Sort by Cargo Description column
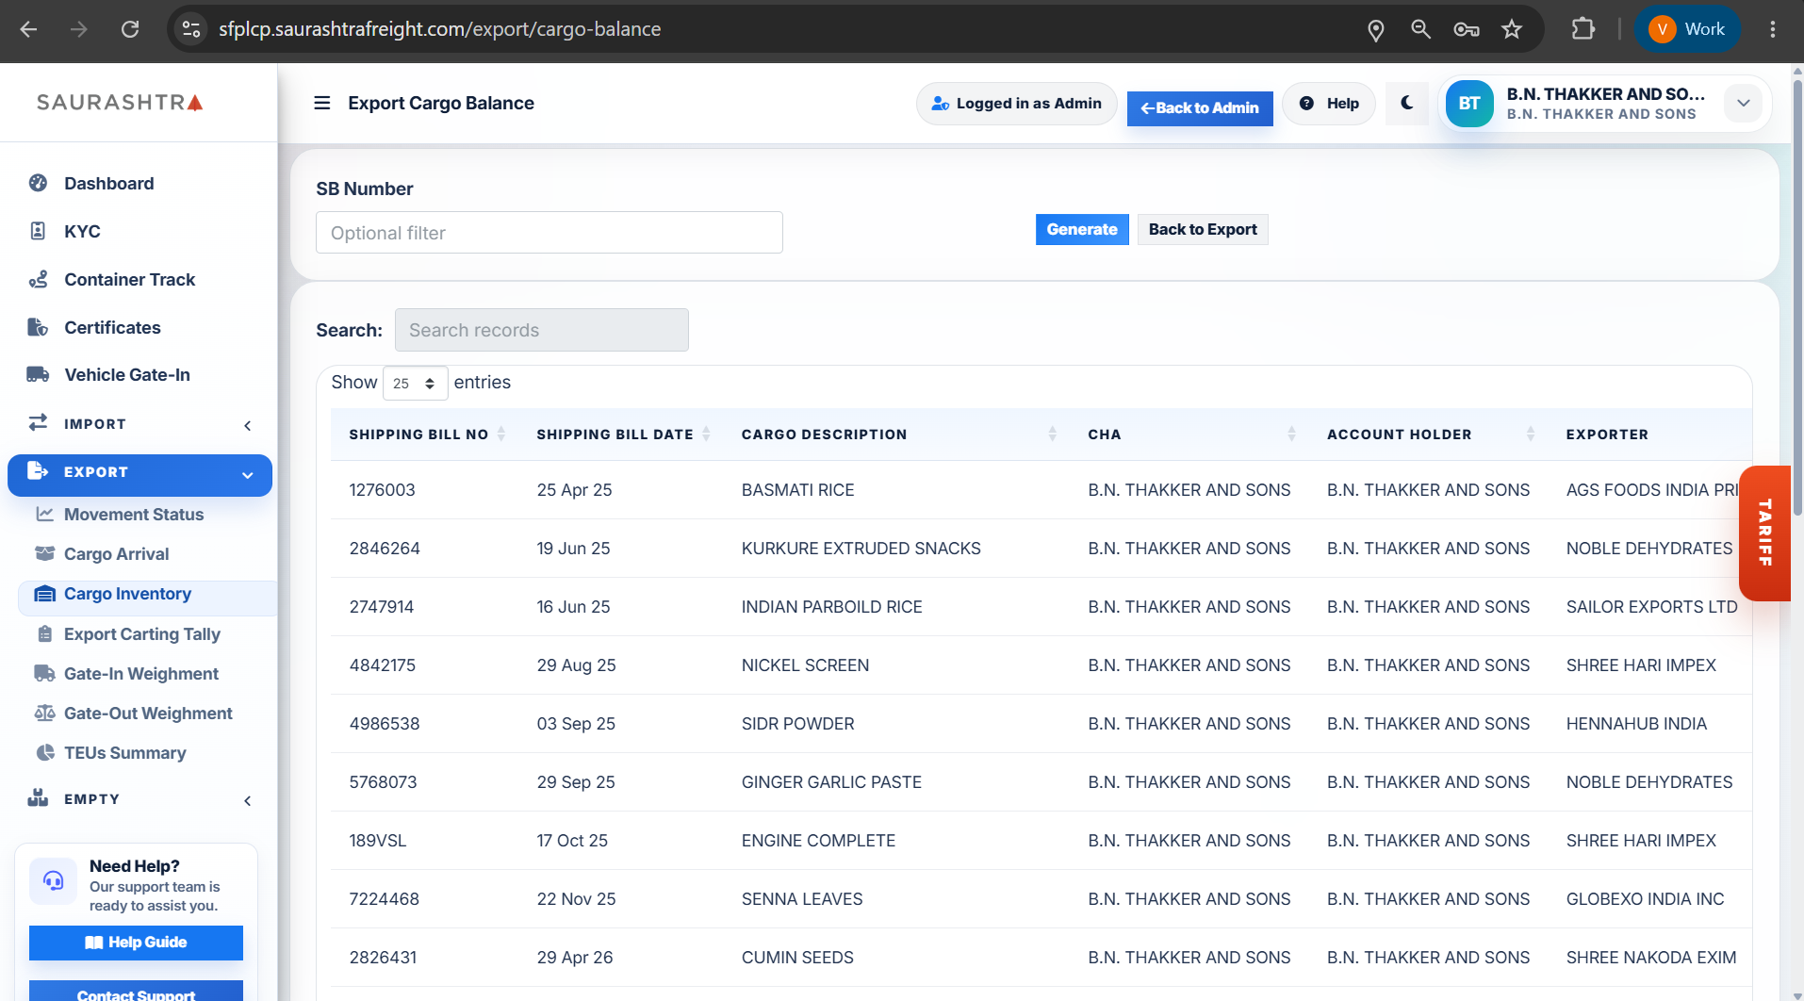Viewport: 1804px width, 1001px height. click(898, 434)
